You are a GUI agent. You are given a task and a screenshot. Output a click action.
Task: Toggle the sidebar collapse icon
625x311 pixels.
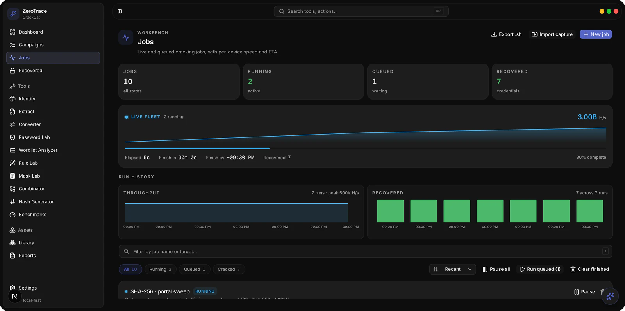pyautogui.click(x=120, y=11)
